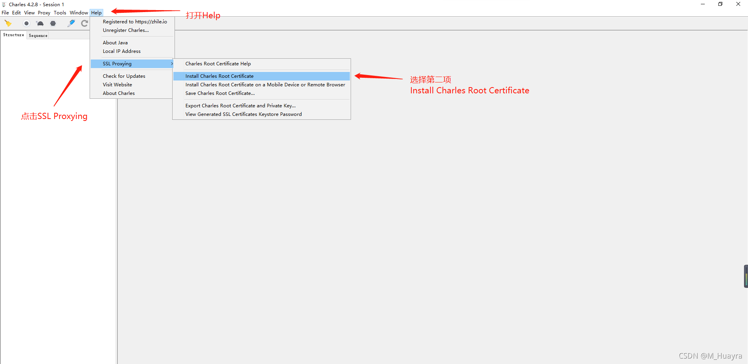
Task: Select Install Charles Root Certificate
Action: (x=261, y=76)
